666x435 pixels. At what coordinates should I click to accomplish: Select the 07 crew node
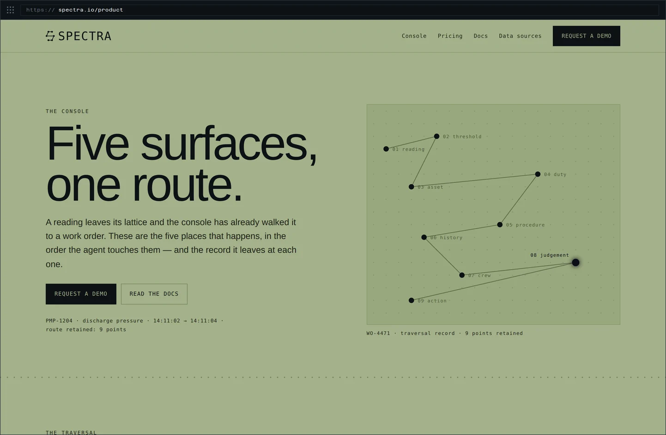tap(462, 275)
